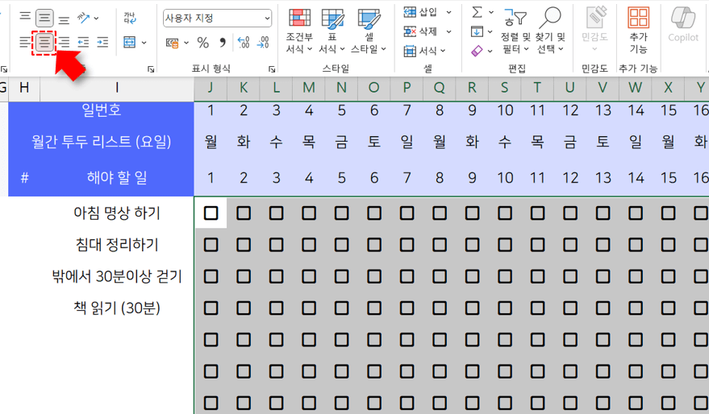The height and width of the screenshot is (414, 709).
Task: Expand AutoSum dropdown arrow
Action: point(491,12)
